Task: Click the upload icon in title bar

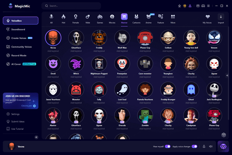Action: click(180, 6)
